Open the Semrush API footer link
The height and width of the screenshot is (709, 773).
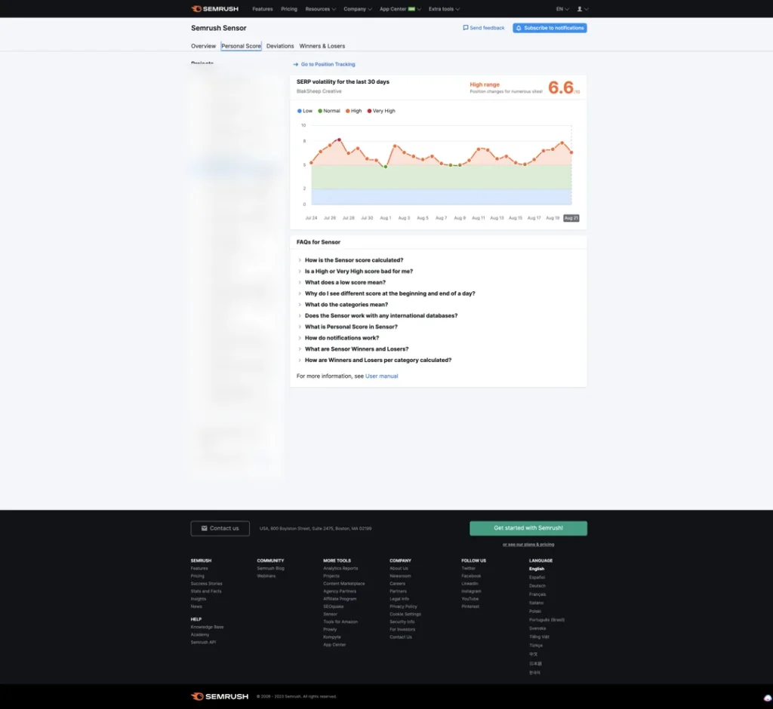pos(203,643)
